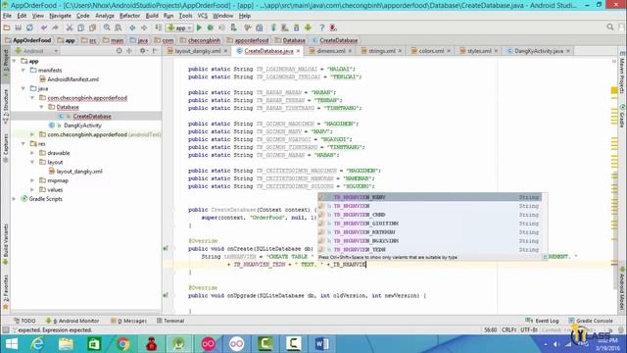Click the Save All toolbar icon
The width and height of the screenshot is (627, 353).
point(18,27)
